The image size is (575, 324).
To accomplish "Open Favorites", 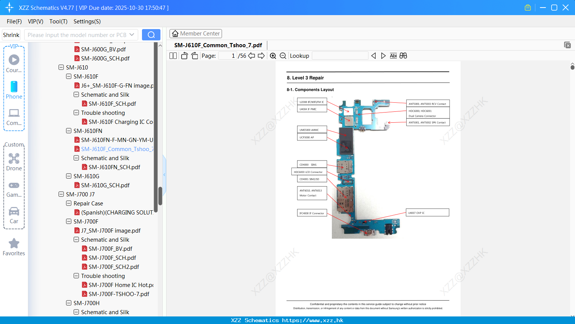I will [x=14, y=247].
